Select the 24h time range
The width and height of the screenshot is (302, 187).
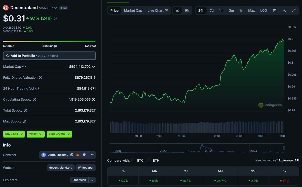(201, 11)
